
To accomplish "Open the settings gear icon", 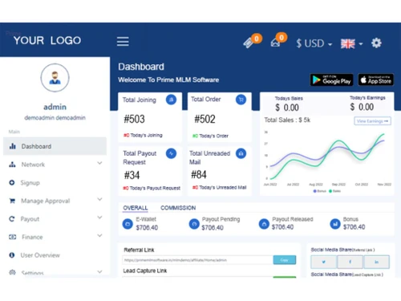I will click(x=376, y=43).
